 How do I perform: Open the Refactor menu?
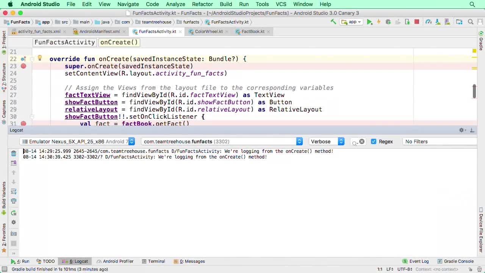202,4
